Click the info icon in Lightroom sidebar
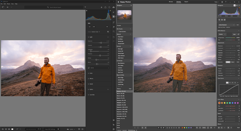The image size is (241, 131). 114,129
